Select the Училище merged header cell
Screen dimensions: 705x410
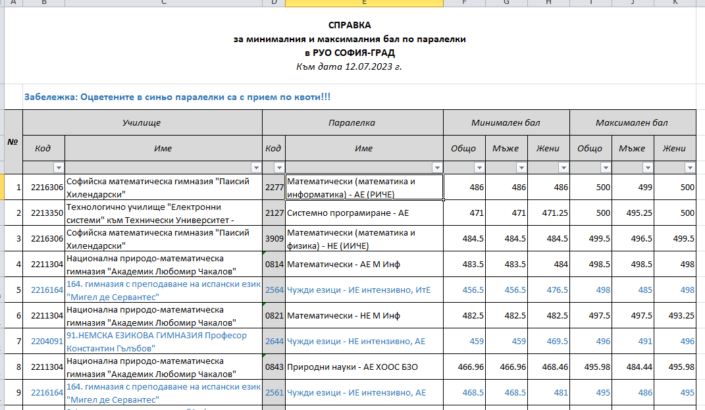142,123
